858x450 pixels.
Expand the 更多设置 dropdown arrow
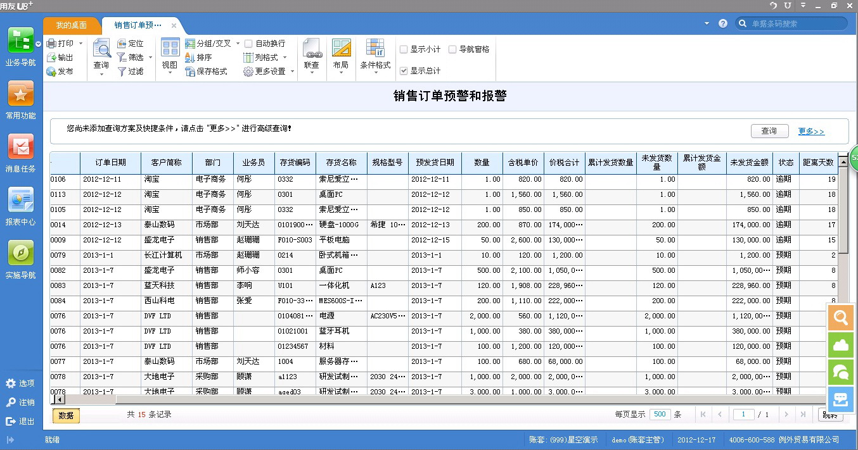[x=292, y=72]
